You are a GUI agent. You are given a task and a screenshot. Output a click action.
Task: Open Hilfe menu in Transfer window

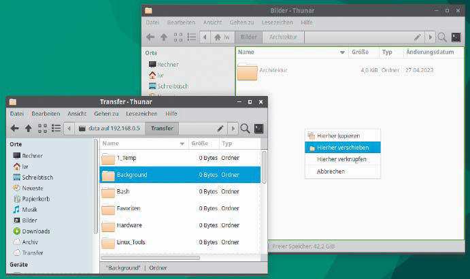click(x=171, y=114)
